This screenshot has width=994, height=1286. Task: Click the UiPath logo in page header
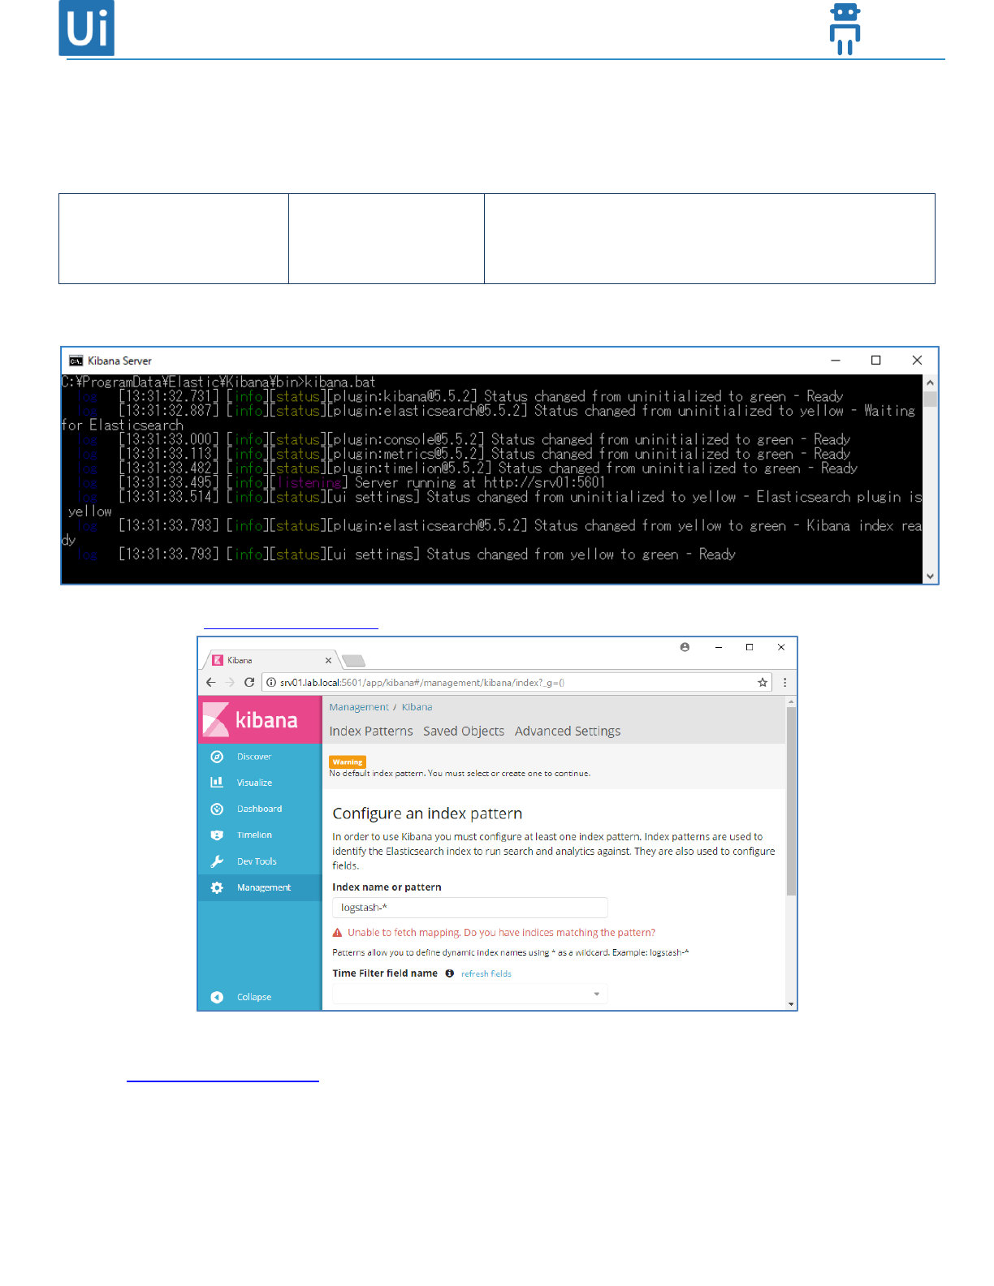pyautogui.click(x=86, y=28)
